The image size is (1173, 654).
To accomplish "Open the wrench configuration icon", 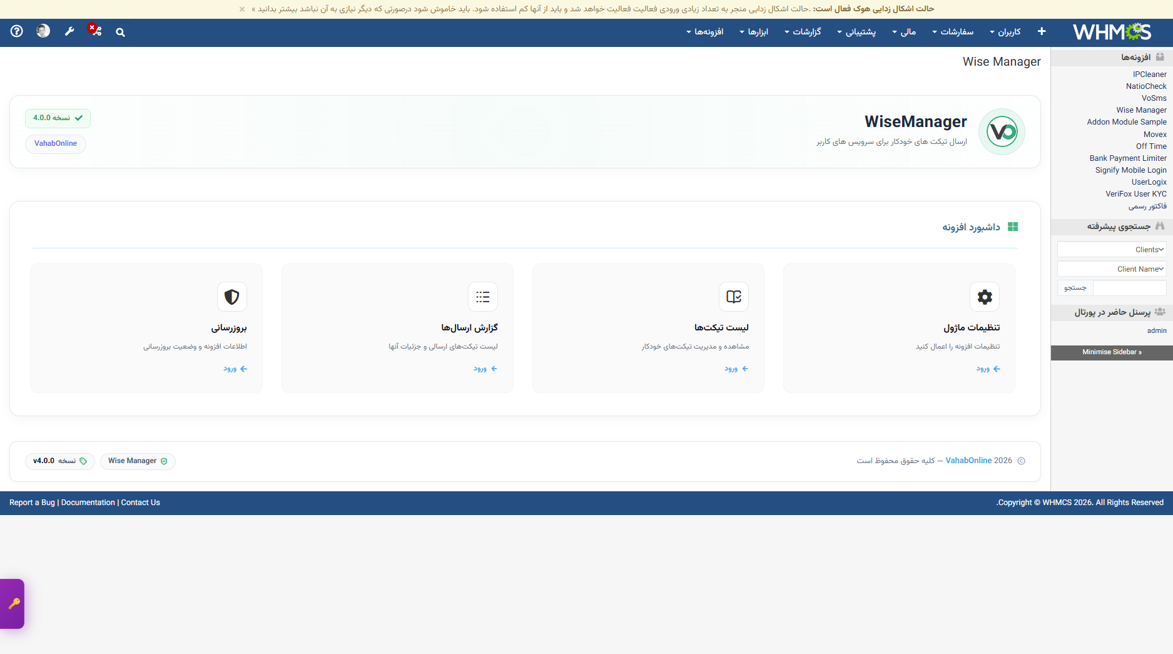I will (x=69, y=31).
